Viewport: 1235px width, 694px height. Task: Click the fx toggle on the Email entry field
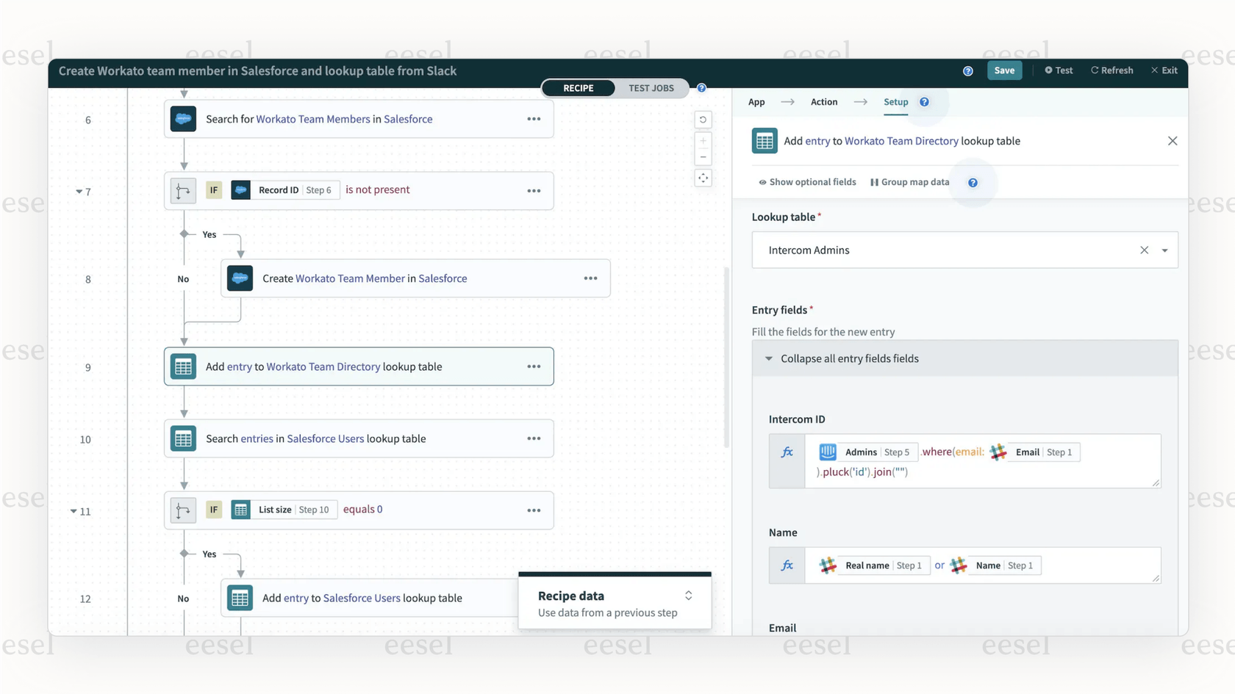click(x=787, y=661)
